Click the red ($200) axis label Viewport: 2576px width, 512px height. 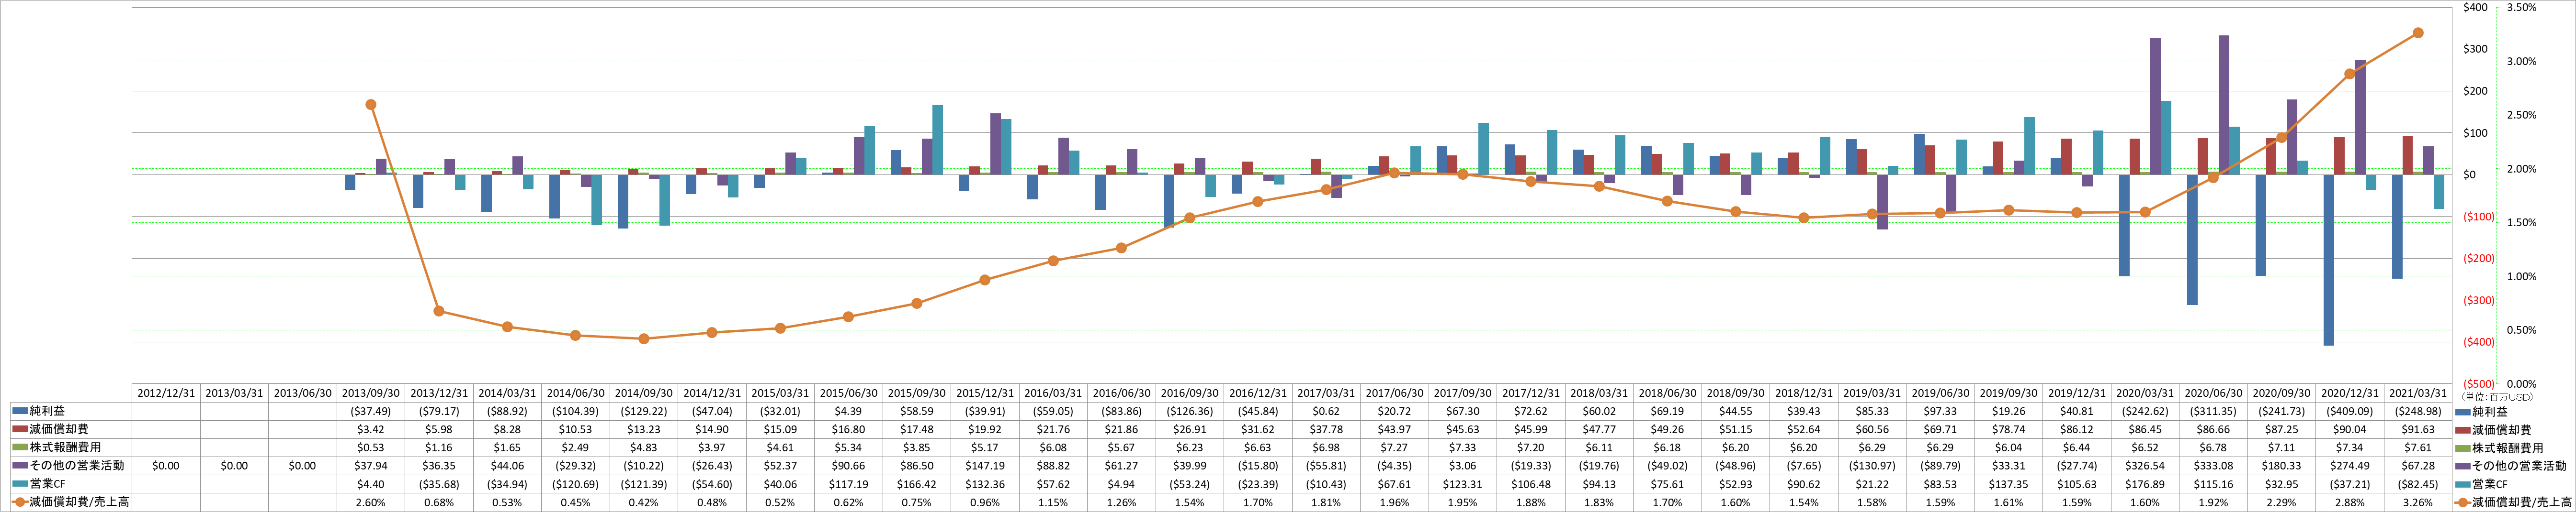pyautogui.click(x=2478, y=259)
